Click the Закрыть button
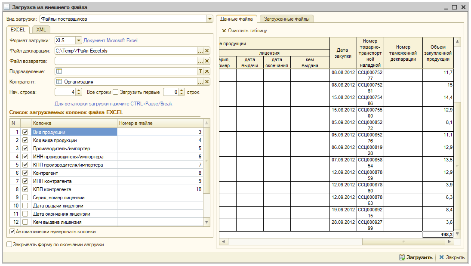 (x=451, y=257)
